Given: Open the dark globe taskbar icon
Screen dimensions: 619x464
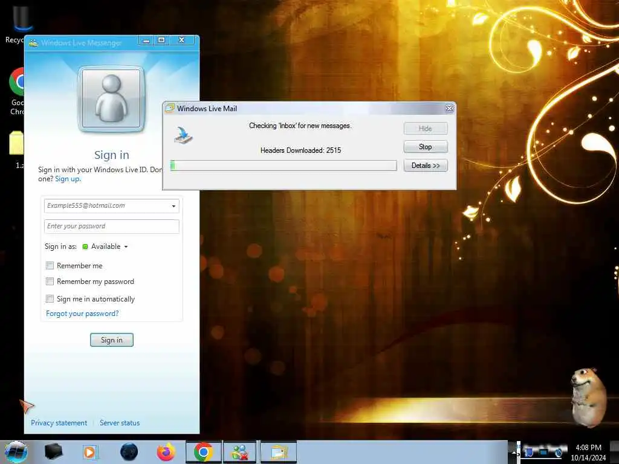Looking at the screenshot, I should 129,452.
